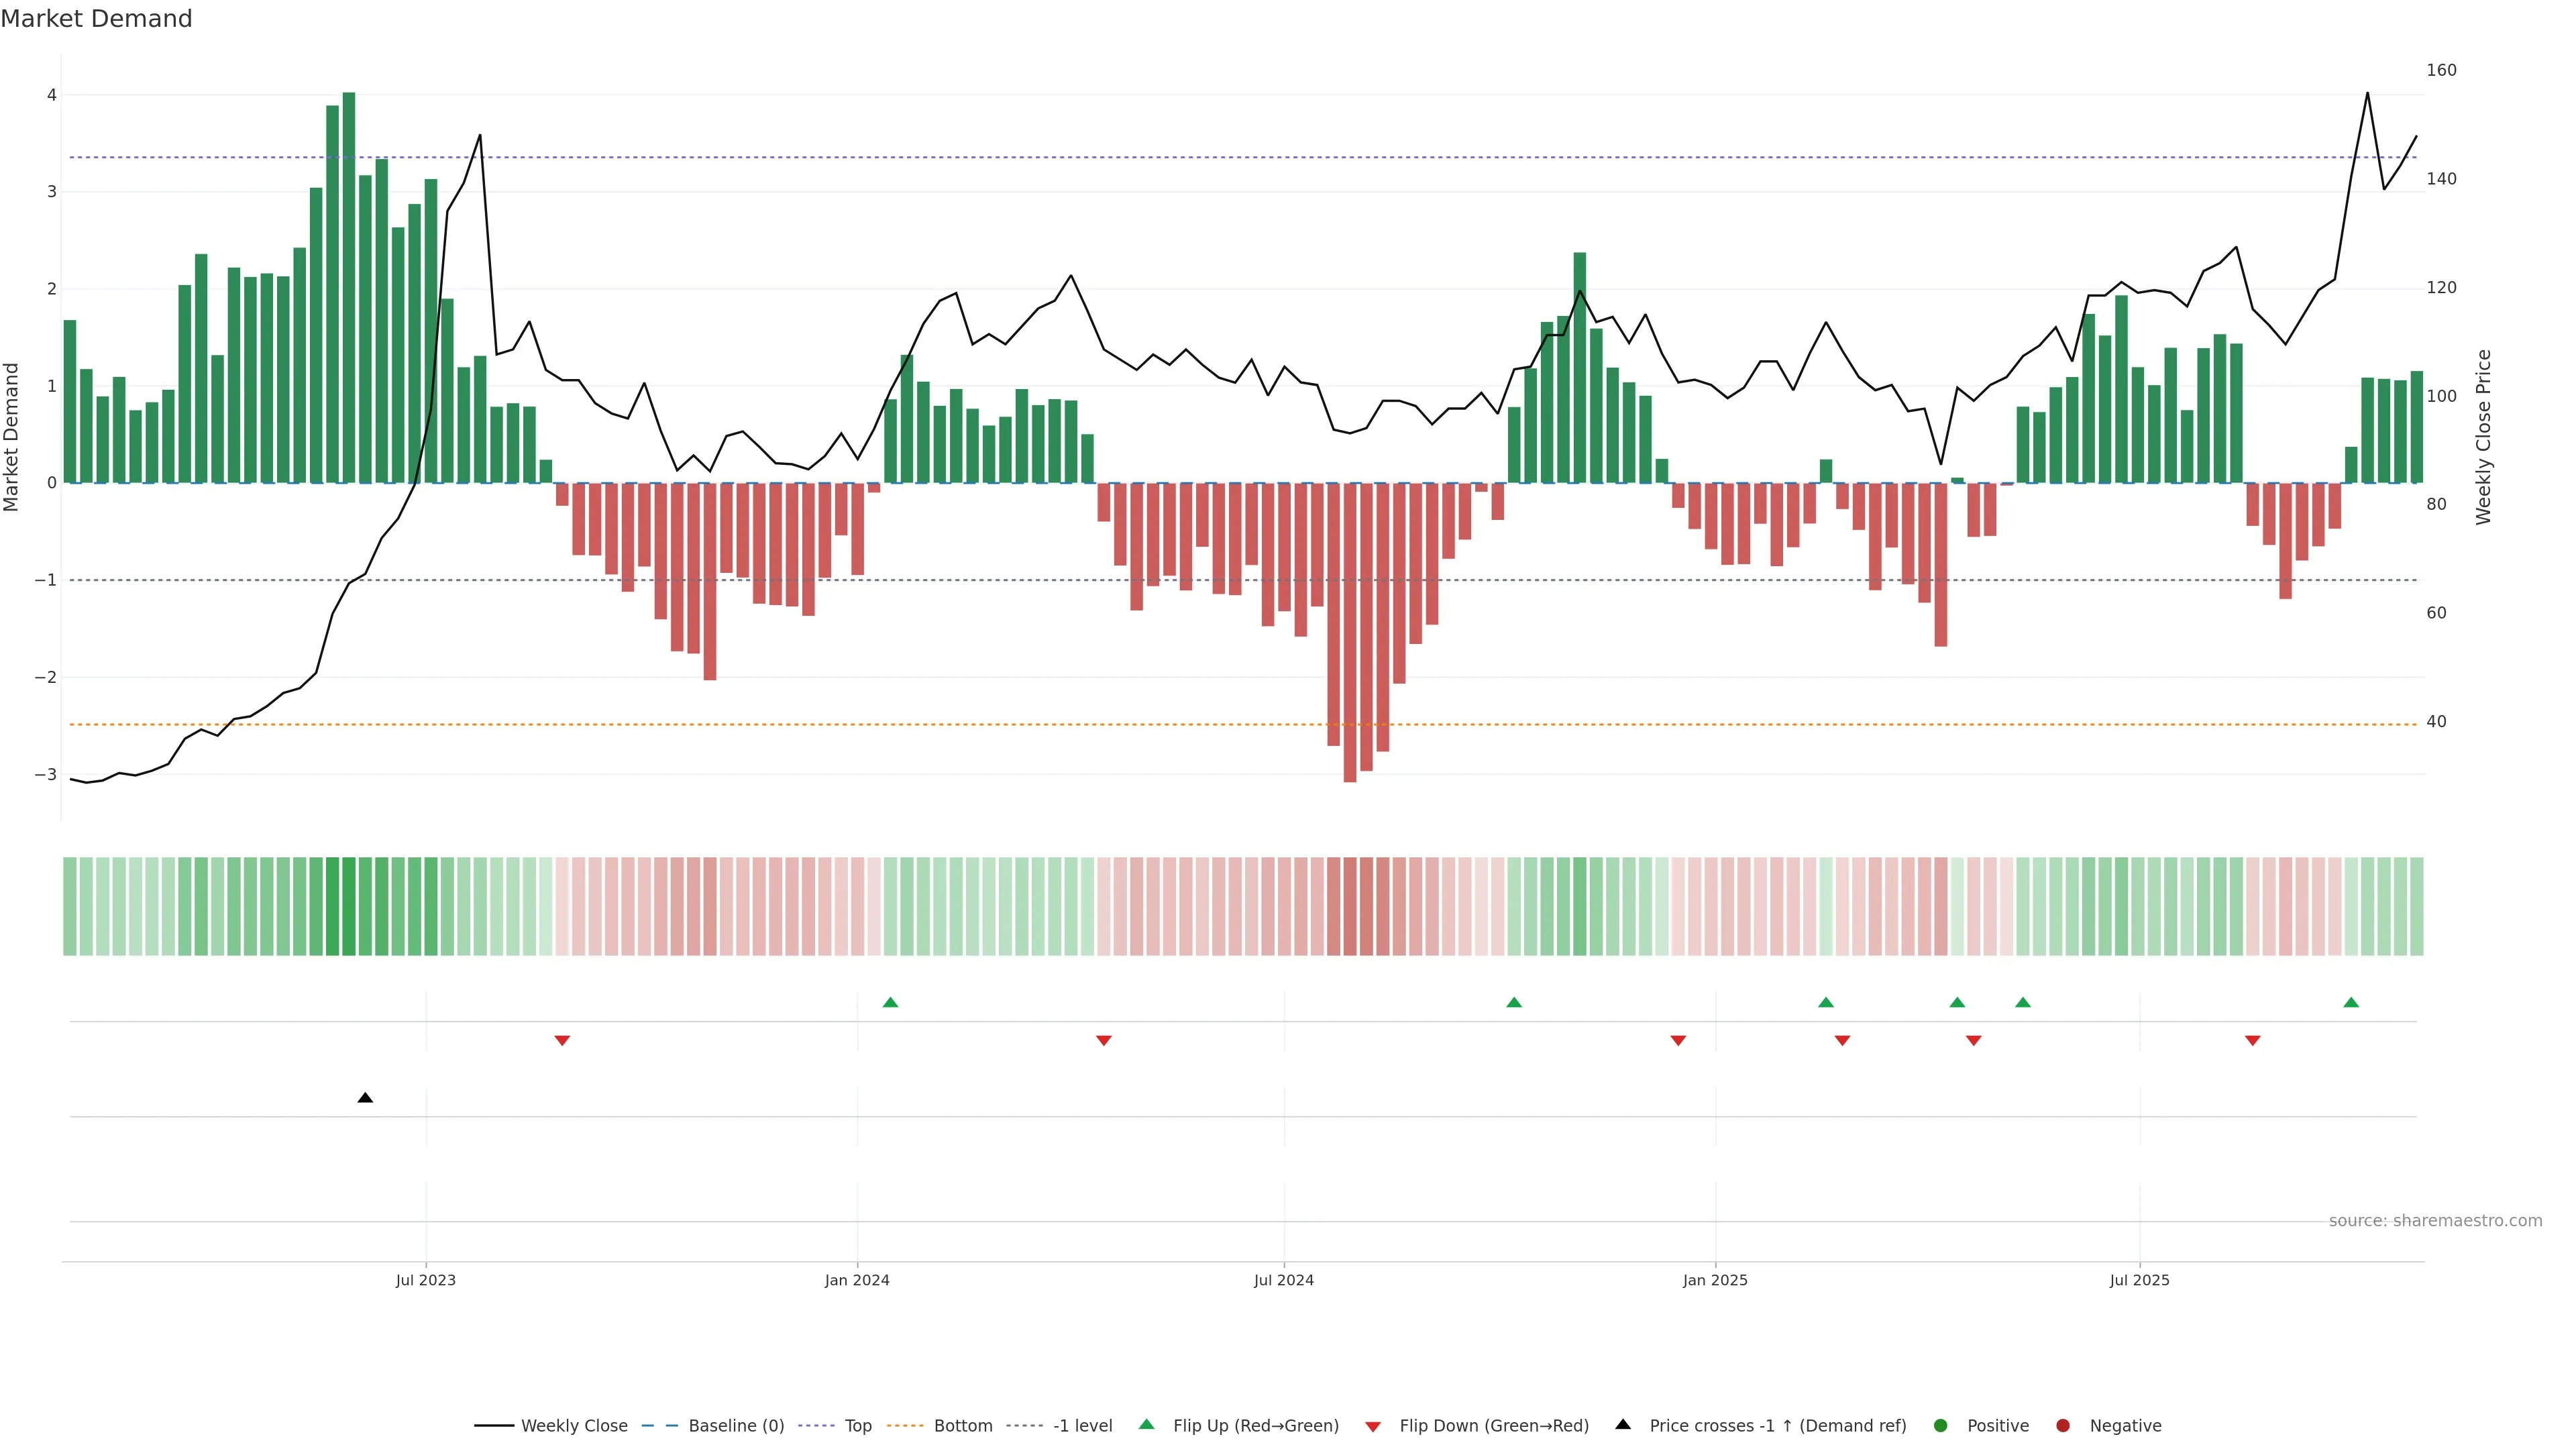Image resolution: width=2576 pixels, height=1449 pixels.
Task: Click the black triangle price-cross marker
Action: click(365, 1098)
